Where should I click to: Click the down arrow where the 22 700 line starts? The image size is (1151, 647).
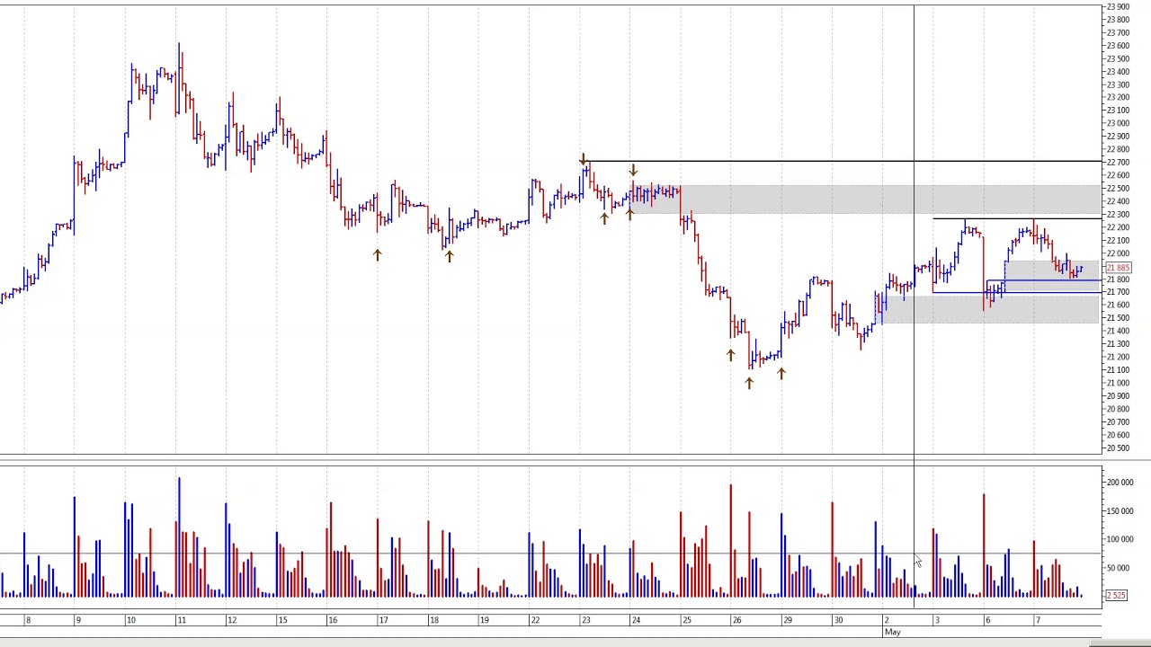[x=583, y=159]
